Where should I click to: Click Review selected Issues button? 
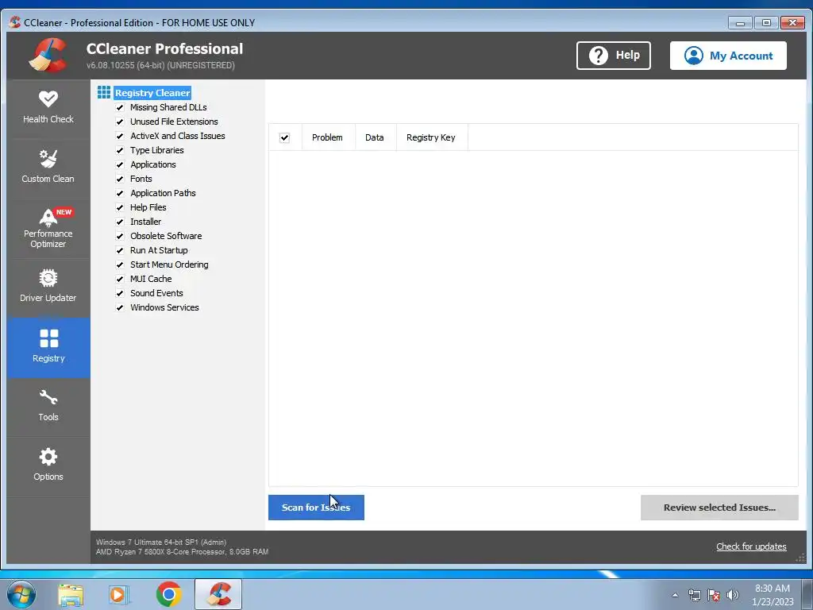[719, 508]
